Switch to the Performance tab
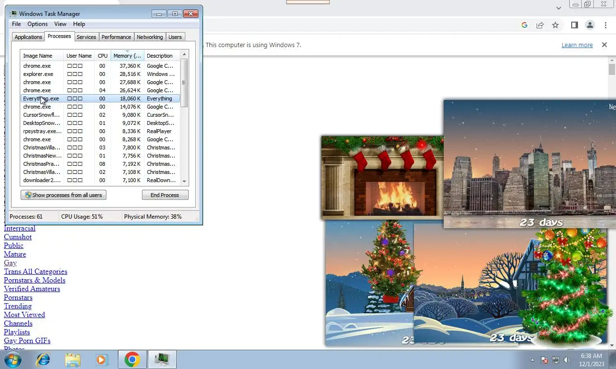This screenshot has width=616, height=369. 116,37
